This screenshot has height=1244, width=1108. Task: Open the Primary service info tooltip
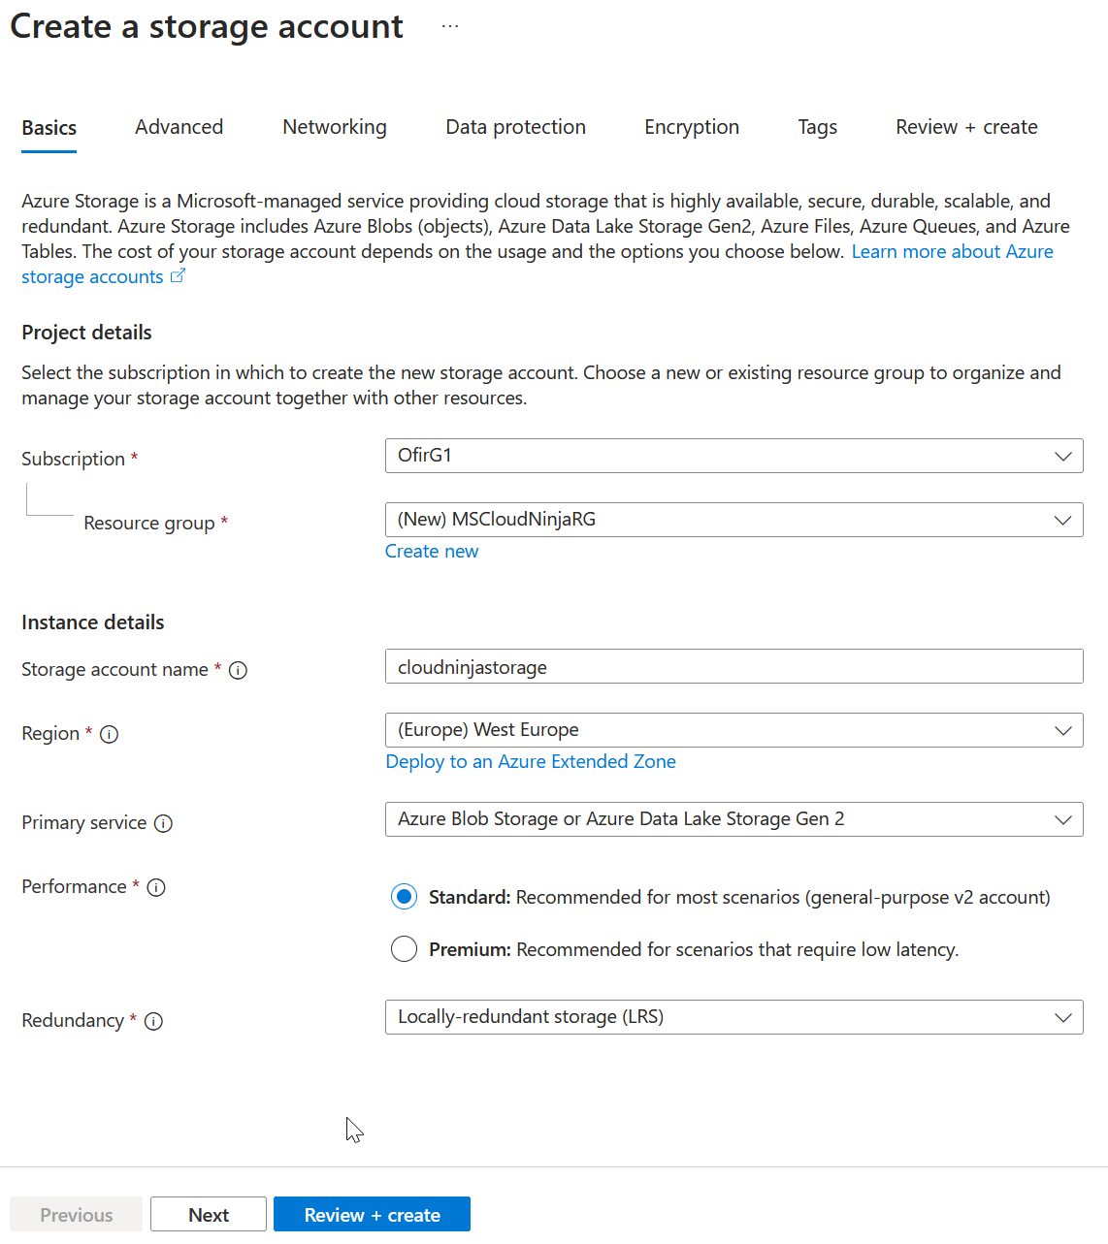(x=165, y=823)
